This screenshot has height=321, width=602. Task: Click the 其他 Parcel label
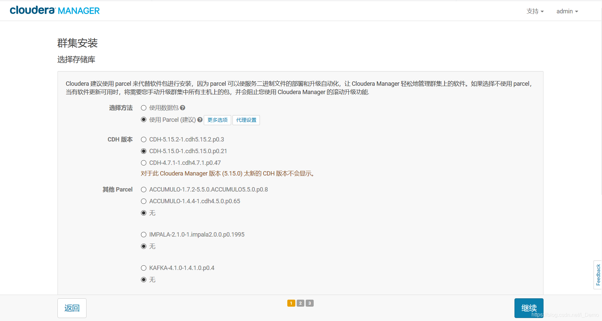click(117, 190)
